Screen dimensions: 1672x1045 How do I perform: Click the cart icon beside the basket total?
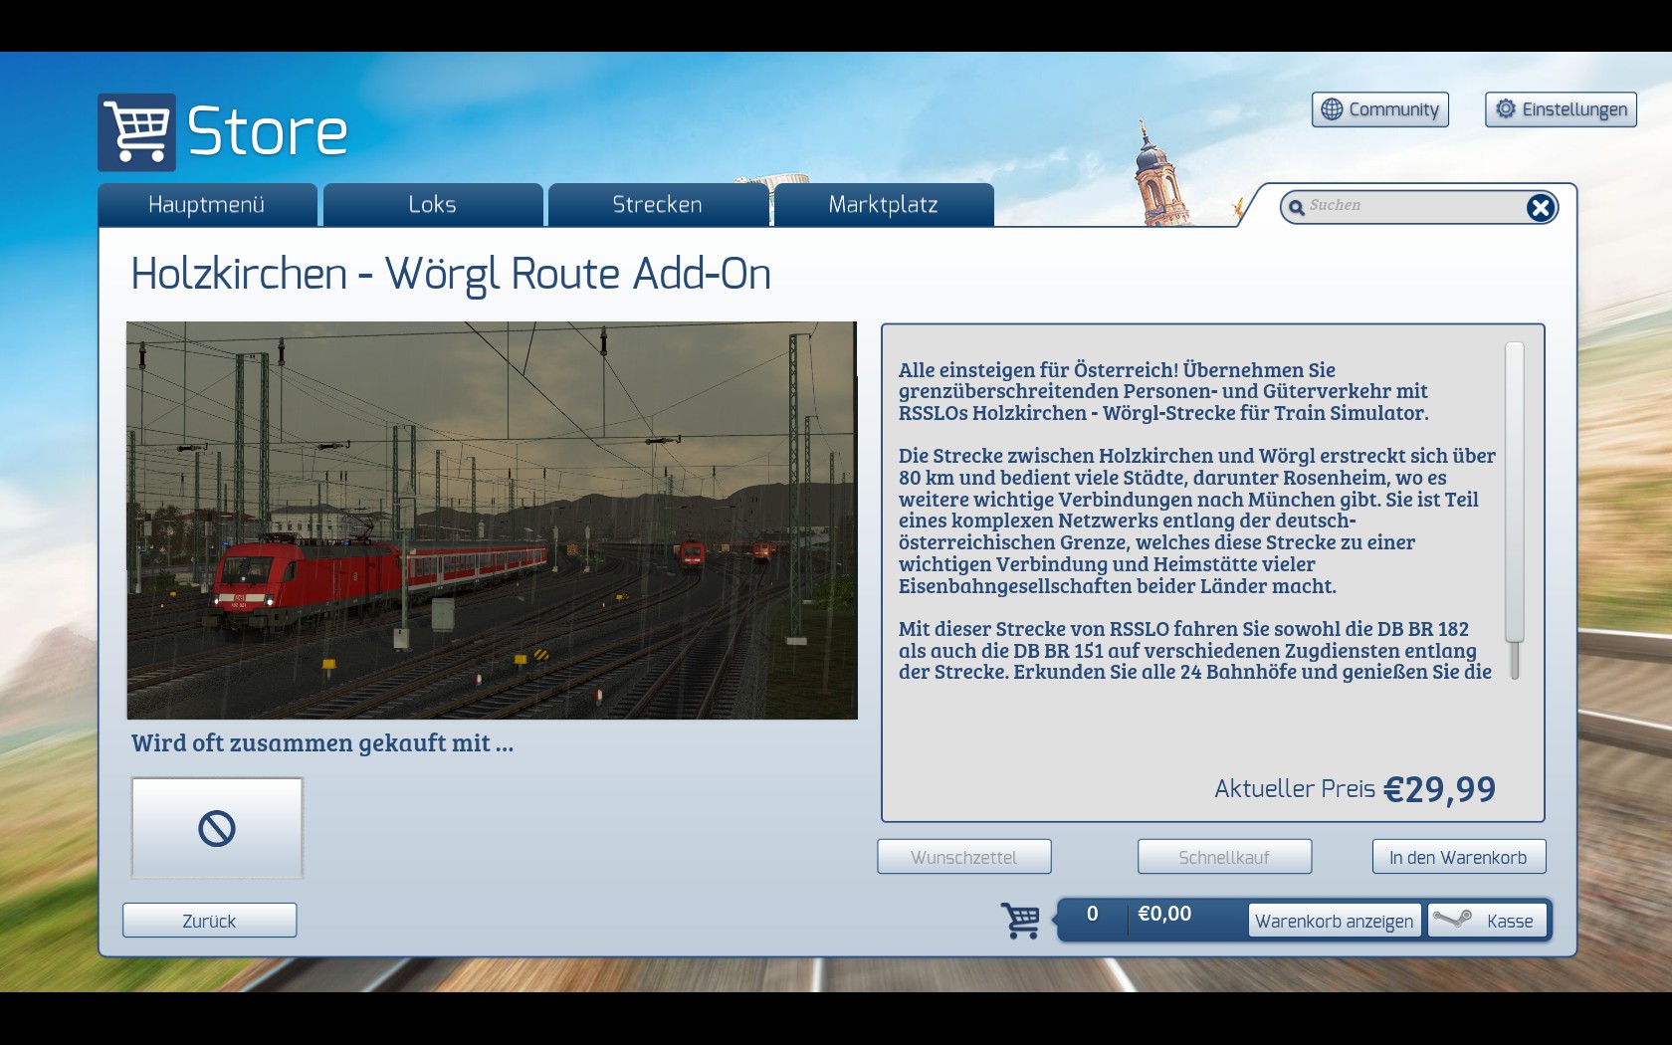coord(1020,921)
